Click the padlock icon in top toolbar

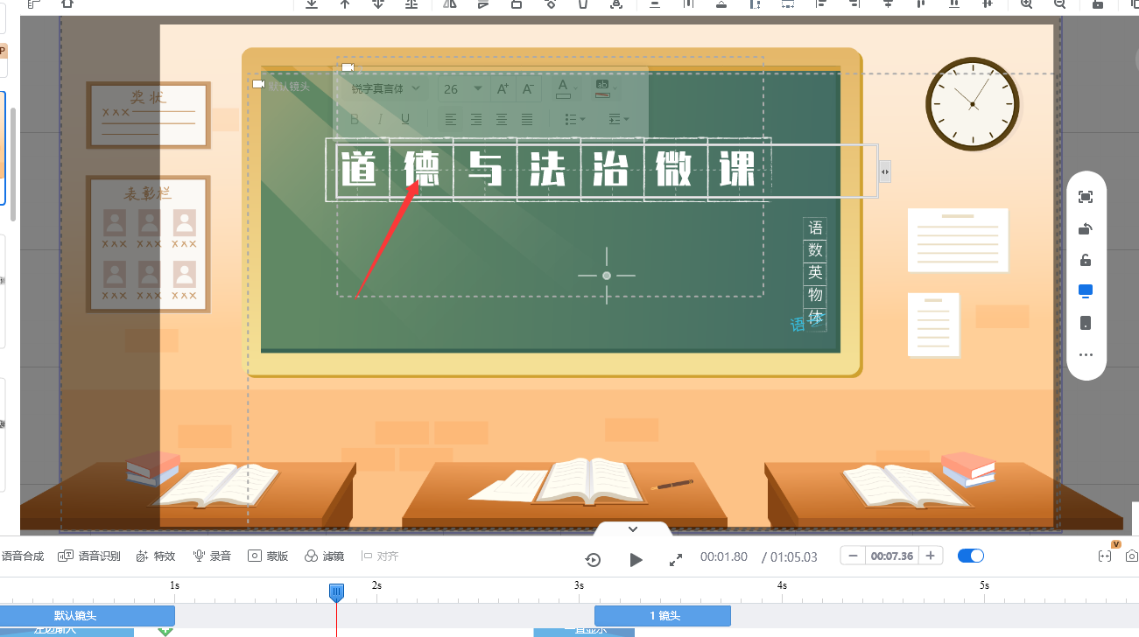click(x=1098, y=3)
